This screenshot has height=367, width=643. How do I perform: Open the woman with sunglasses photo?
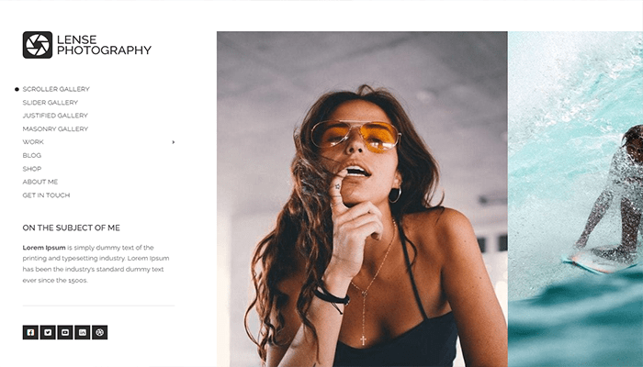[362, 199]
